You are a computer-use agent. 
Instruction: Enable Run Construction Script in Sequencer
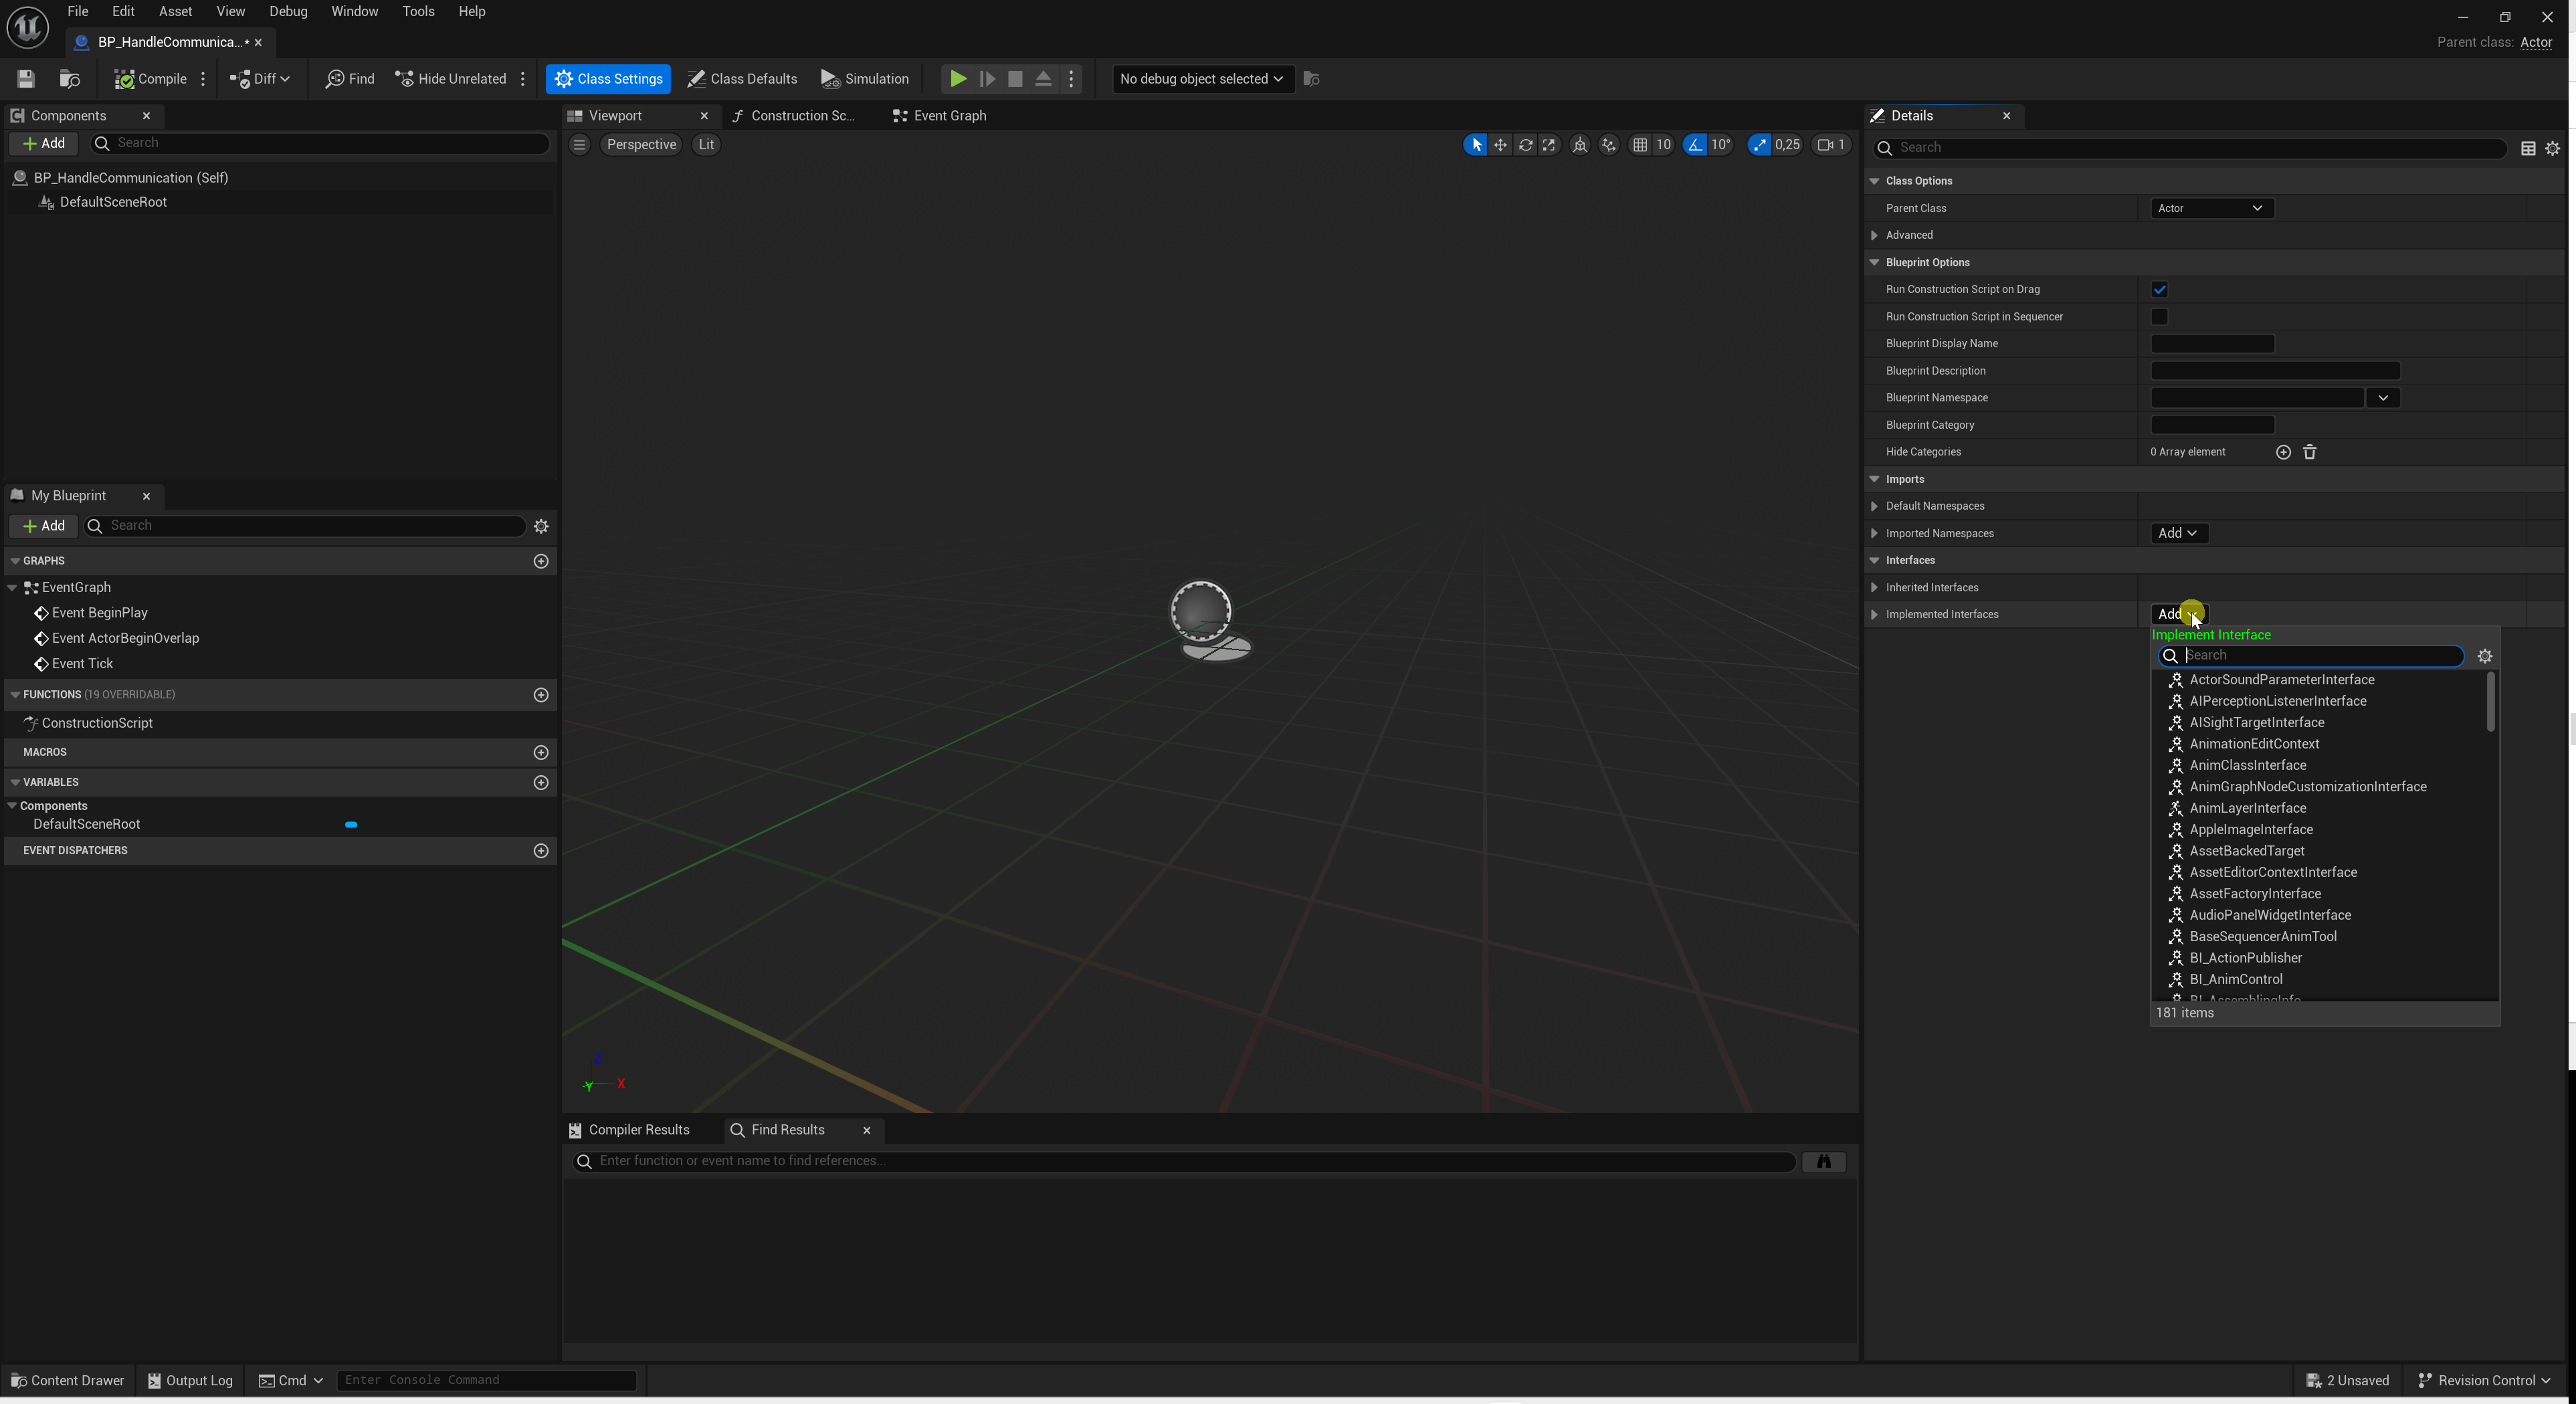click(x=2159, y=317)
